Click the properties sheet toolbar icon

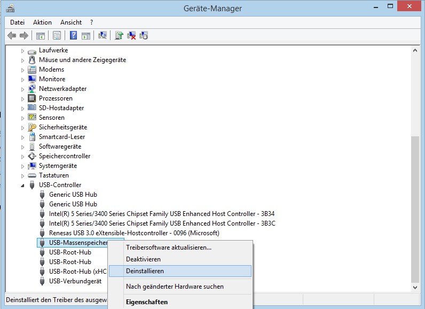[56, 36]
